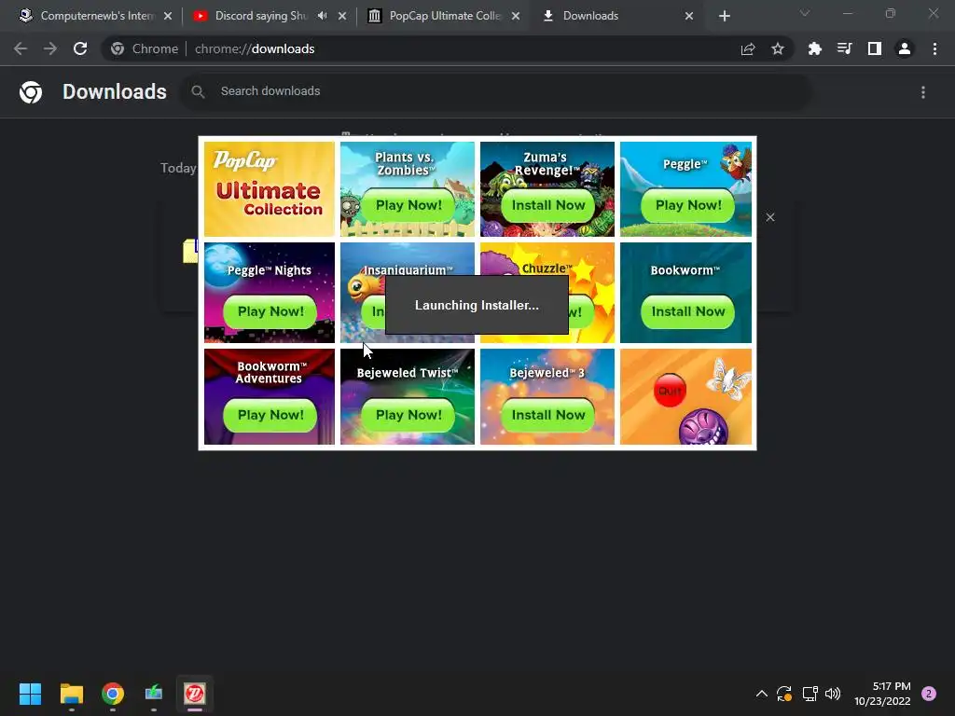
Task: Mute the YouTube tab audio icon
Action: point(322,16)
